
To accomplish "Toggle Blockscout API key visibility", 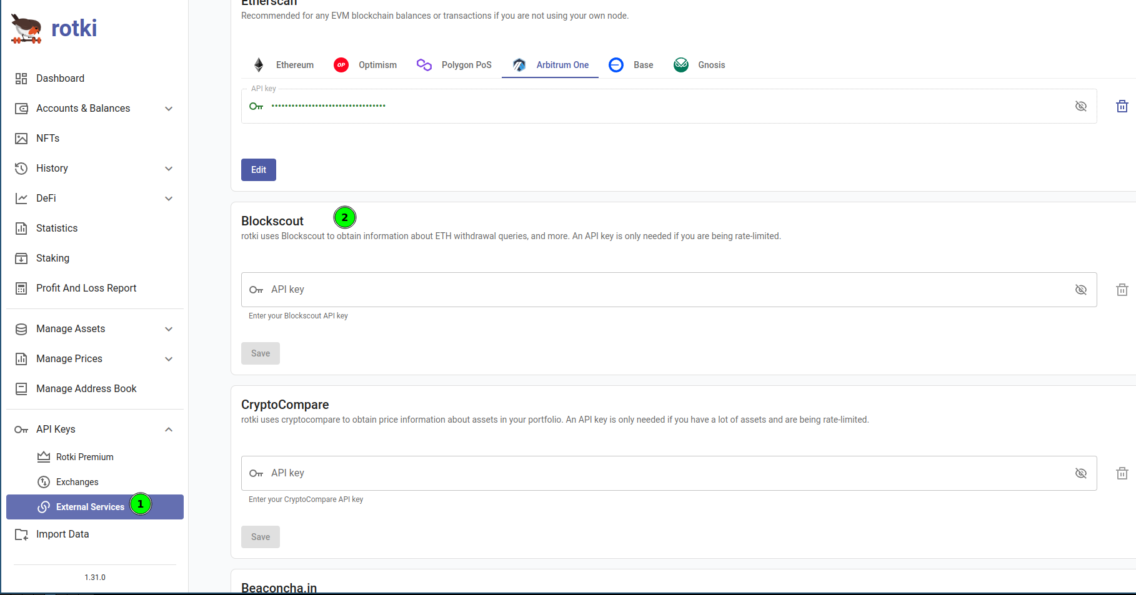I will pyautogui.click(x=1081, y=290).
